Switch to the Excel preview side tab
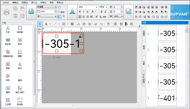This screenshot has height=109, width=190. click(144, 79)
